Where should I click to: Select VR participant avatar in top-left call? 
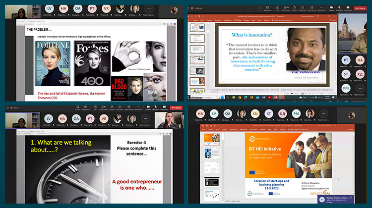pos(106,8)
